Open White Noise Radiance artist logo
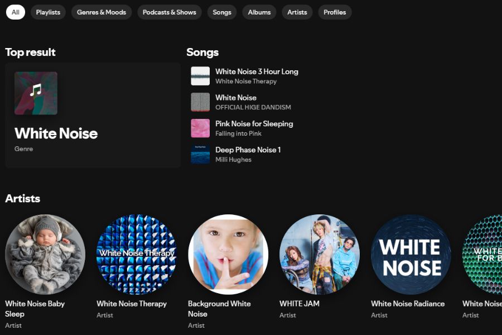502x335 pixels. pos(411,255)
